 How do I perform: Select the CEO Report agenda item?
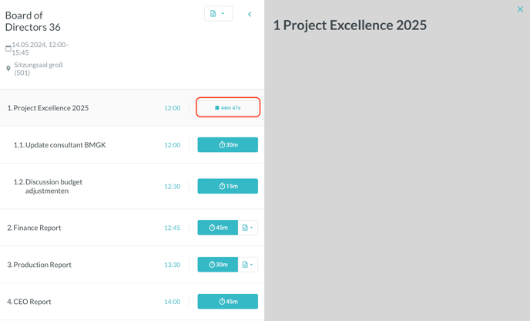pyautogui.click(x=32, y=302)
